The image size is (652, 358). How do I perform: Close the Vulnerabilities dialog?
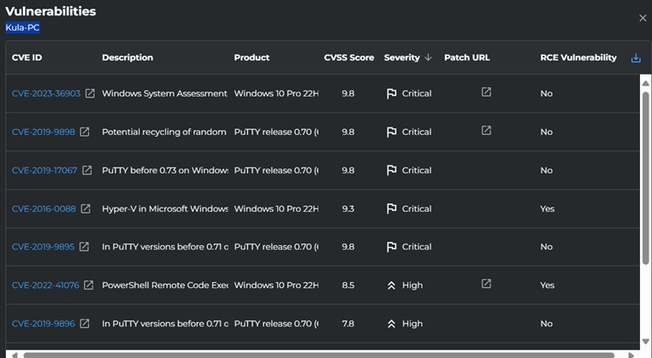click(643, 18)
